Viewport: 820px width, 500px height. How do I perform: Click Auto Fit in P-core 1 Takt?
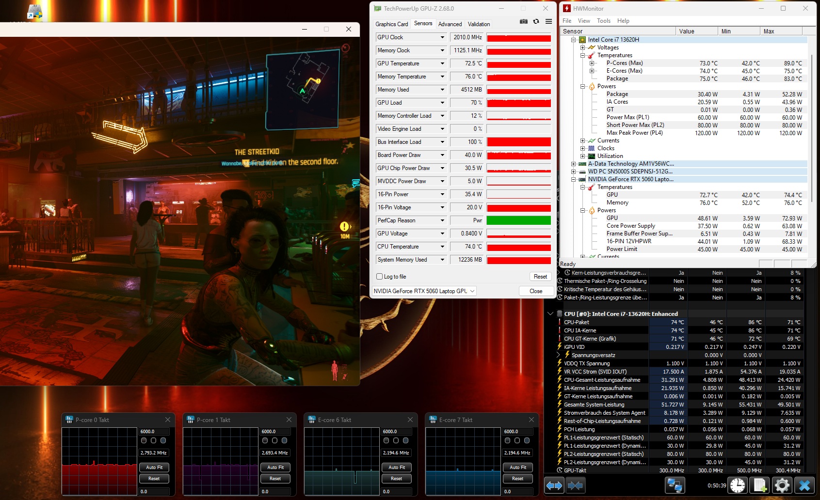point(275,468)
